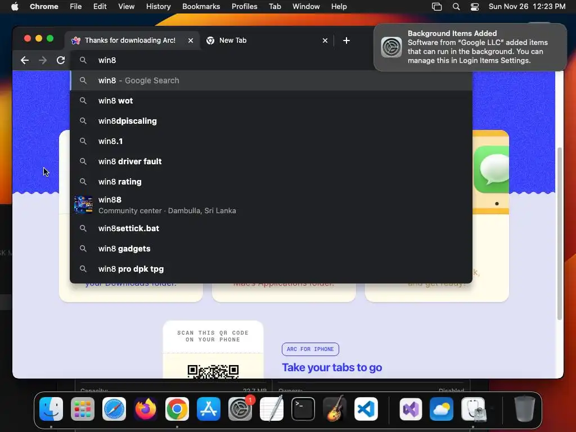This screenshot has width=576, height=432.
Task: Click the 'ARC FOR IPHONE' badge
Action: pos(310,349)
